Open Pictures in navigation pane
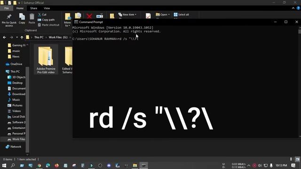This screenshot has width=301, height=169. pos(17,105)
